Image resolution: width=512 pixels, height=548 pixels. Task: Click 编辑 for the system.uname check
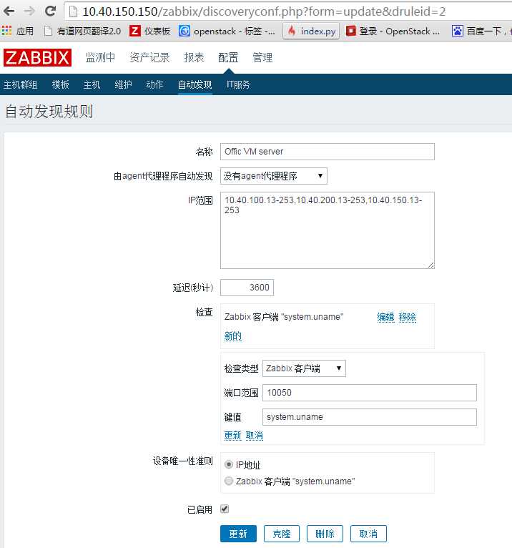pyautogui.click(x=385, y=318)
